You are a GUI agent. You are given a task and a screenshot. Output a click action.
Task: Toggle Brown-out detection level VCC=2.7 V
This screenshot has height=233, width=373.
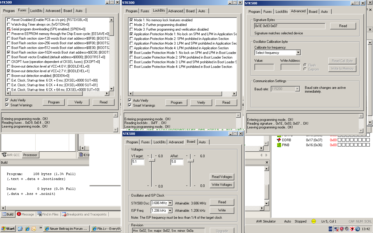pos(8,71)
